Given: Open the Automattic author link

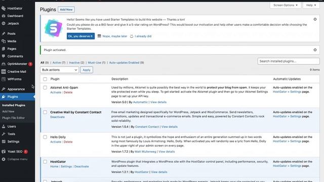Looking at the screenshot, I should (140, 102).
